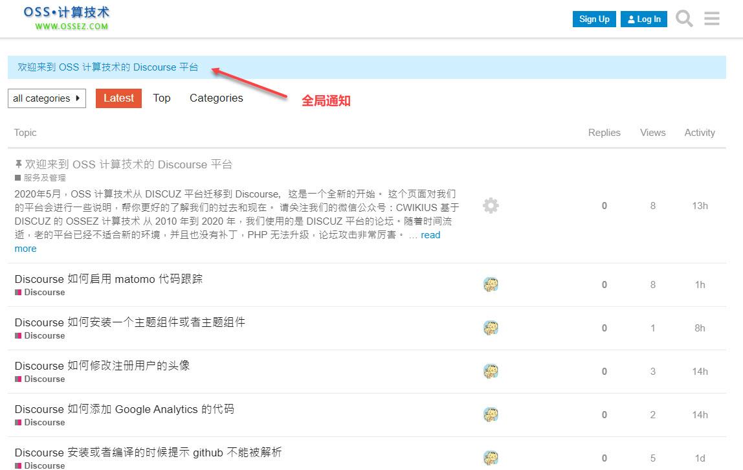The height and width of the screenshot is (470, 743).
Task: Click the Log In button
Action: [x=643, y=19]
